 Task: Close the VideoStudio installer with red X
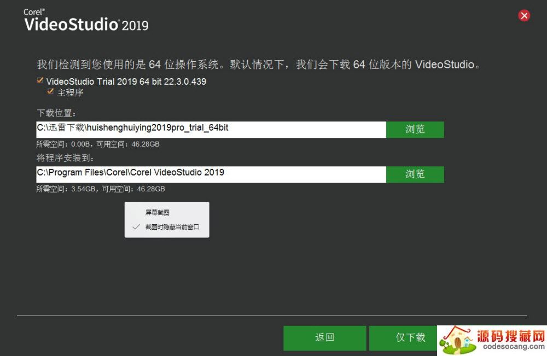point(524,16)
